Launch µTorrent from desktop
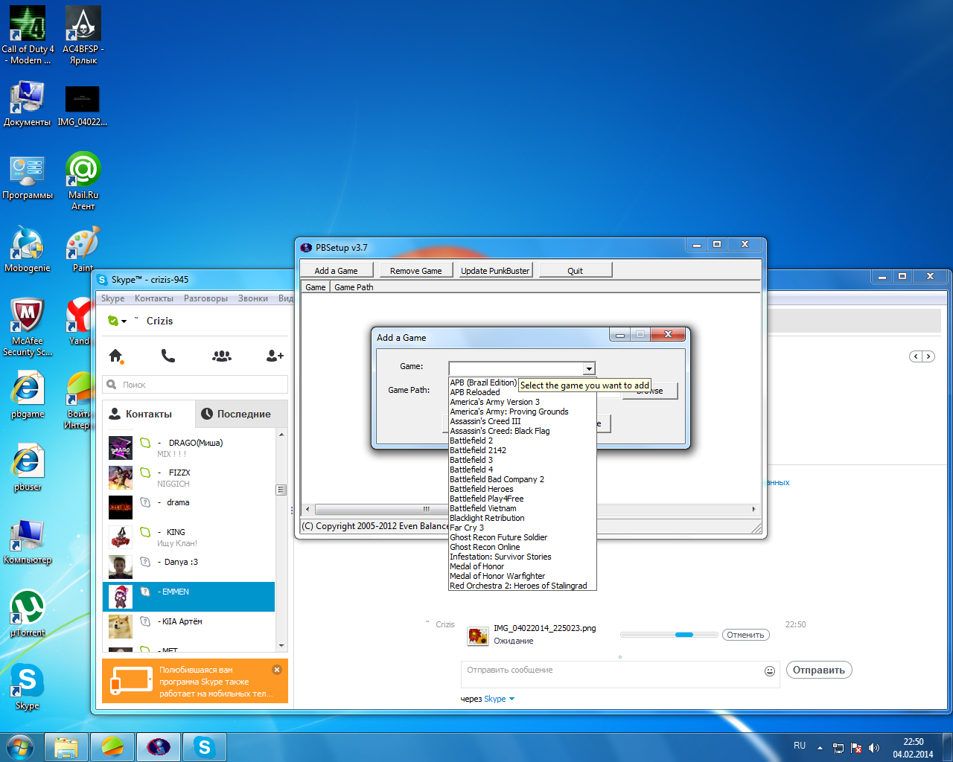 [x=28, y=615]
